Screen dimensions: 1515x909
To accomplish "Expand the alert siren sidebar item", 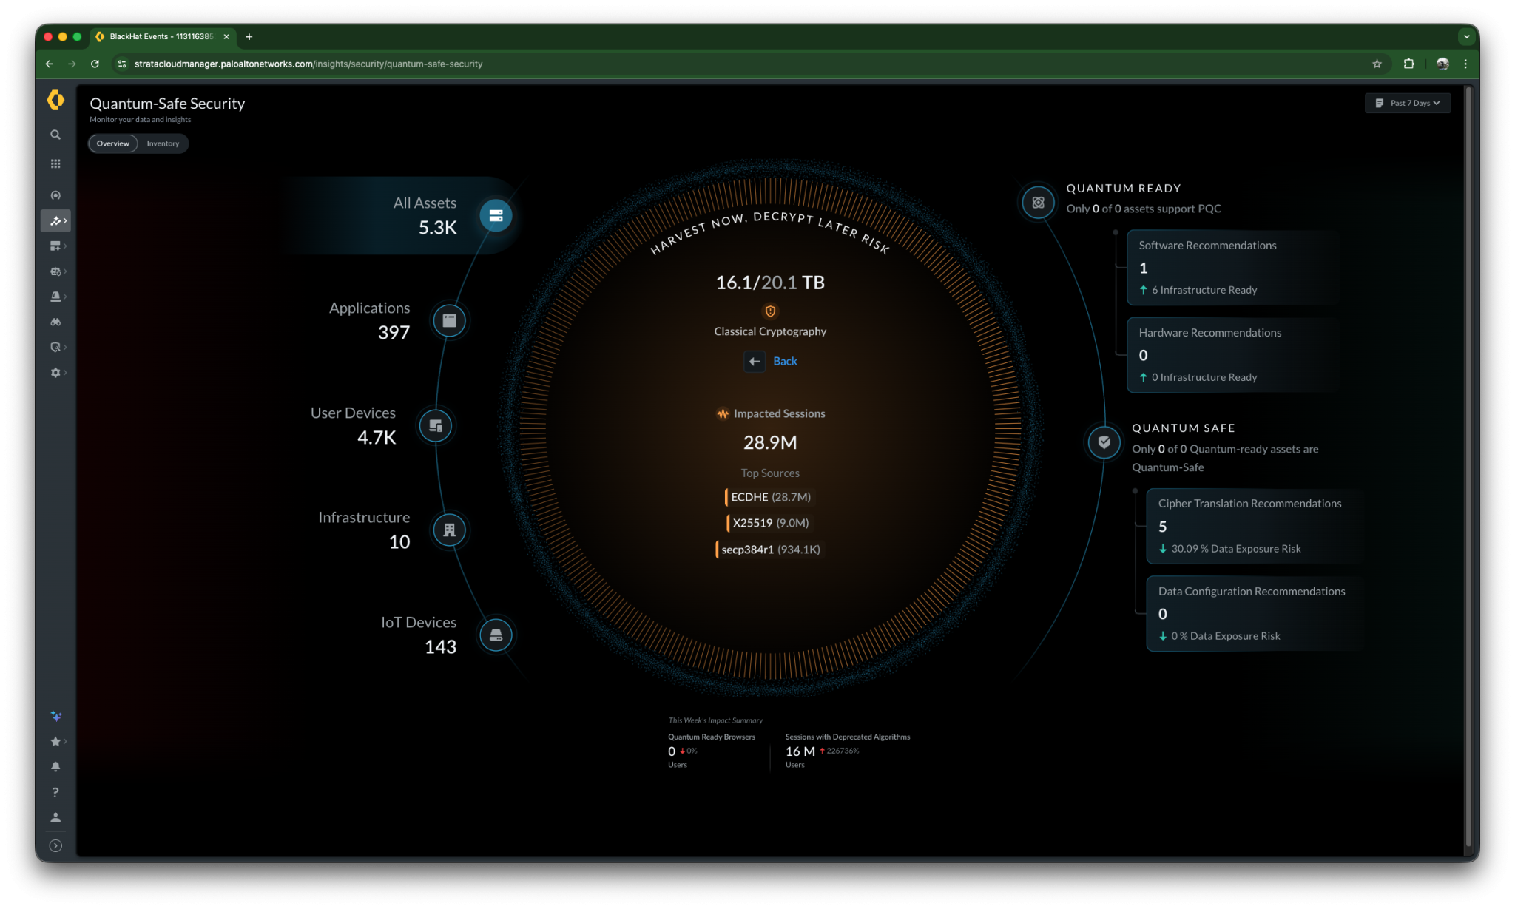I will click(58, 297).
